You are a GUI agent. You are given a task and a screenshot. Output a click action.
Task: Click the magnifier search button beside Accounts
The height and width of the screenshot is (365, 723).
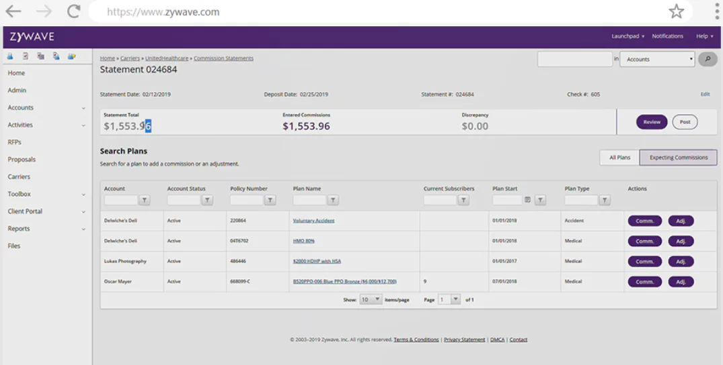click(x=708, y=59)
